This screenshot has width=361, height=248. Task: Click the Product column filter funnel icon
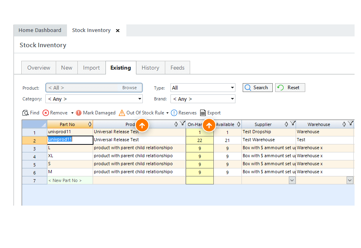coord(183,123)
